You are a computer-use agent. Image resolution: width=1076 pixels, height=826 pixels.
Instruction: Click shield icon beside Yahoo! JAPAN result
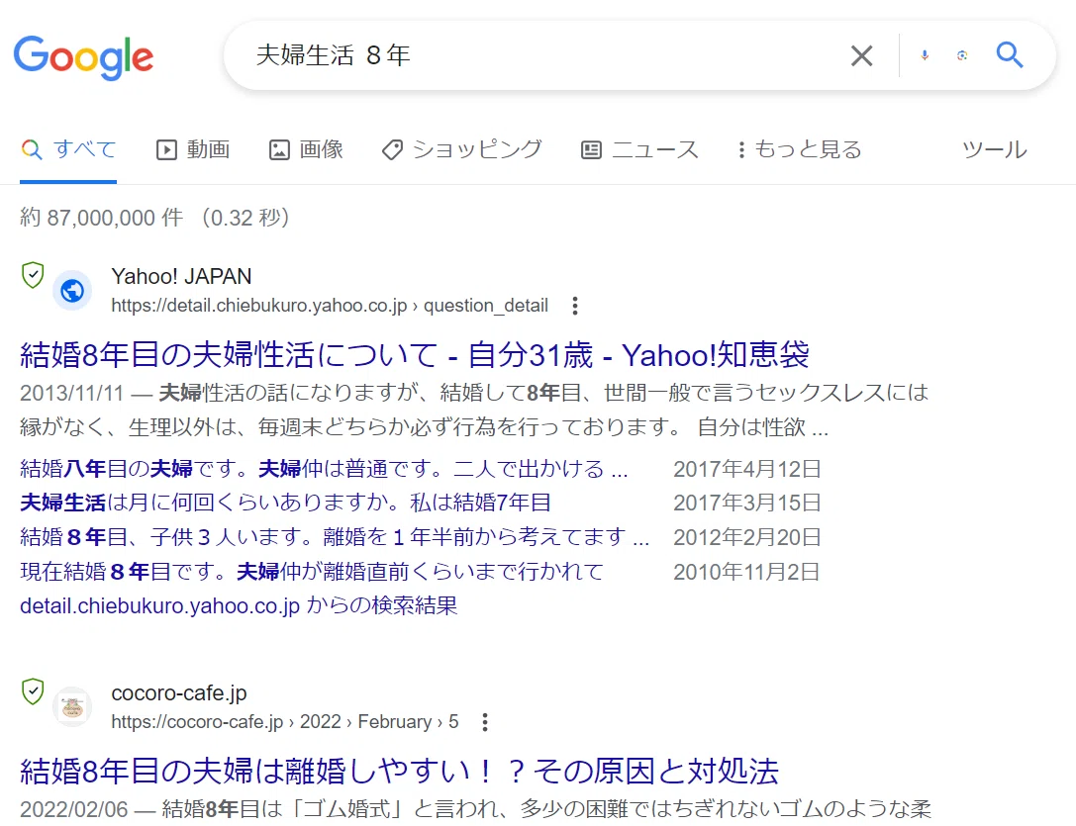click(33, 275)
